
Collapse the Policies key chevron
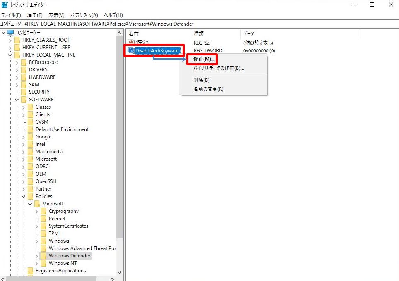pos(24,196)
